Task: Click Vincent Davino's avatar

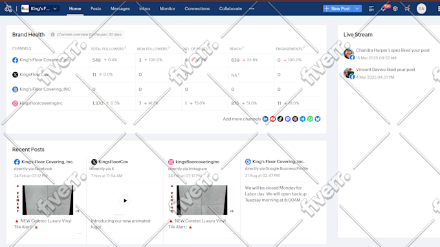Action: (x=349, y=73)
